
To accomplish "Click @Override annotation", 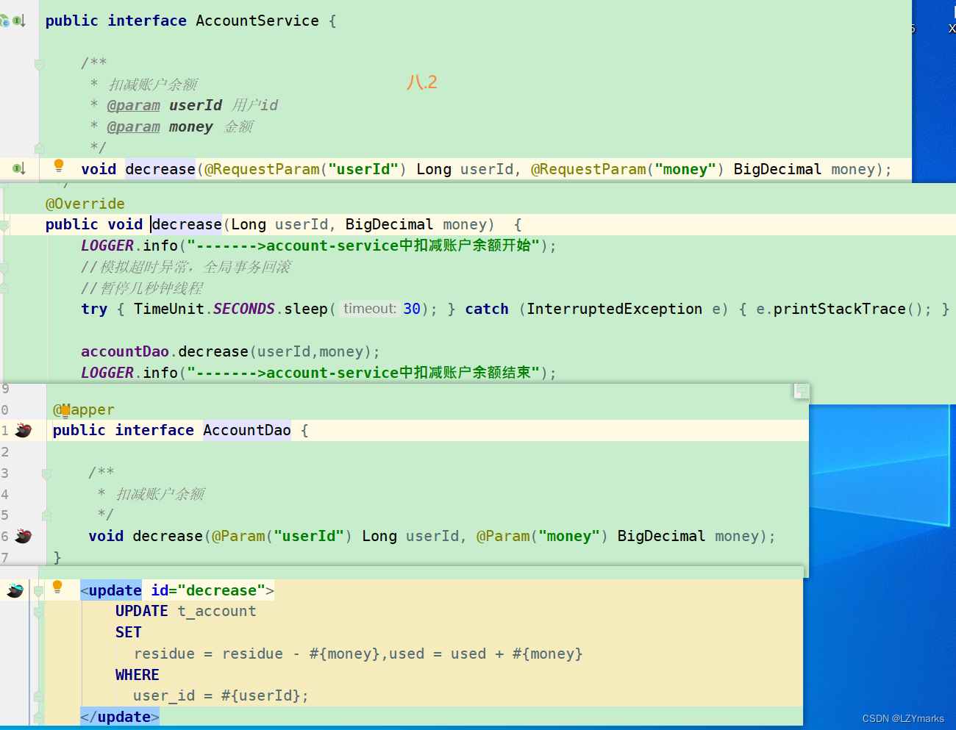I will tap(85, 204).
